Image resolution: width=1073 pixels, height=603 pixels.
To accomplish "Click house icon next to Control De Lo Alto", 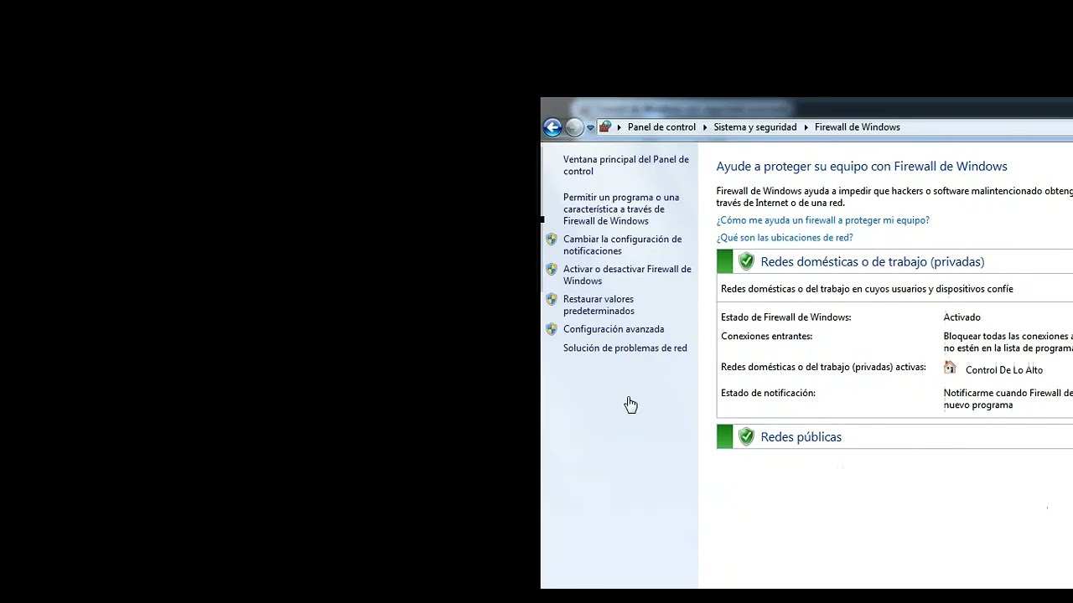I will pyautogui.click(x=950, y=368).
